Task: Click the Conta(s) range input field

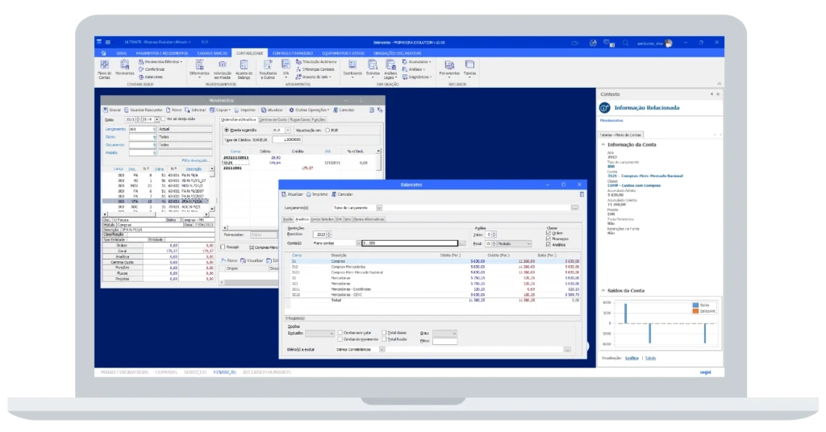Action: (409, 242)
